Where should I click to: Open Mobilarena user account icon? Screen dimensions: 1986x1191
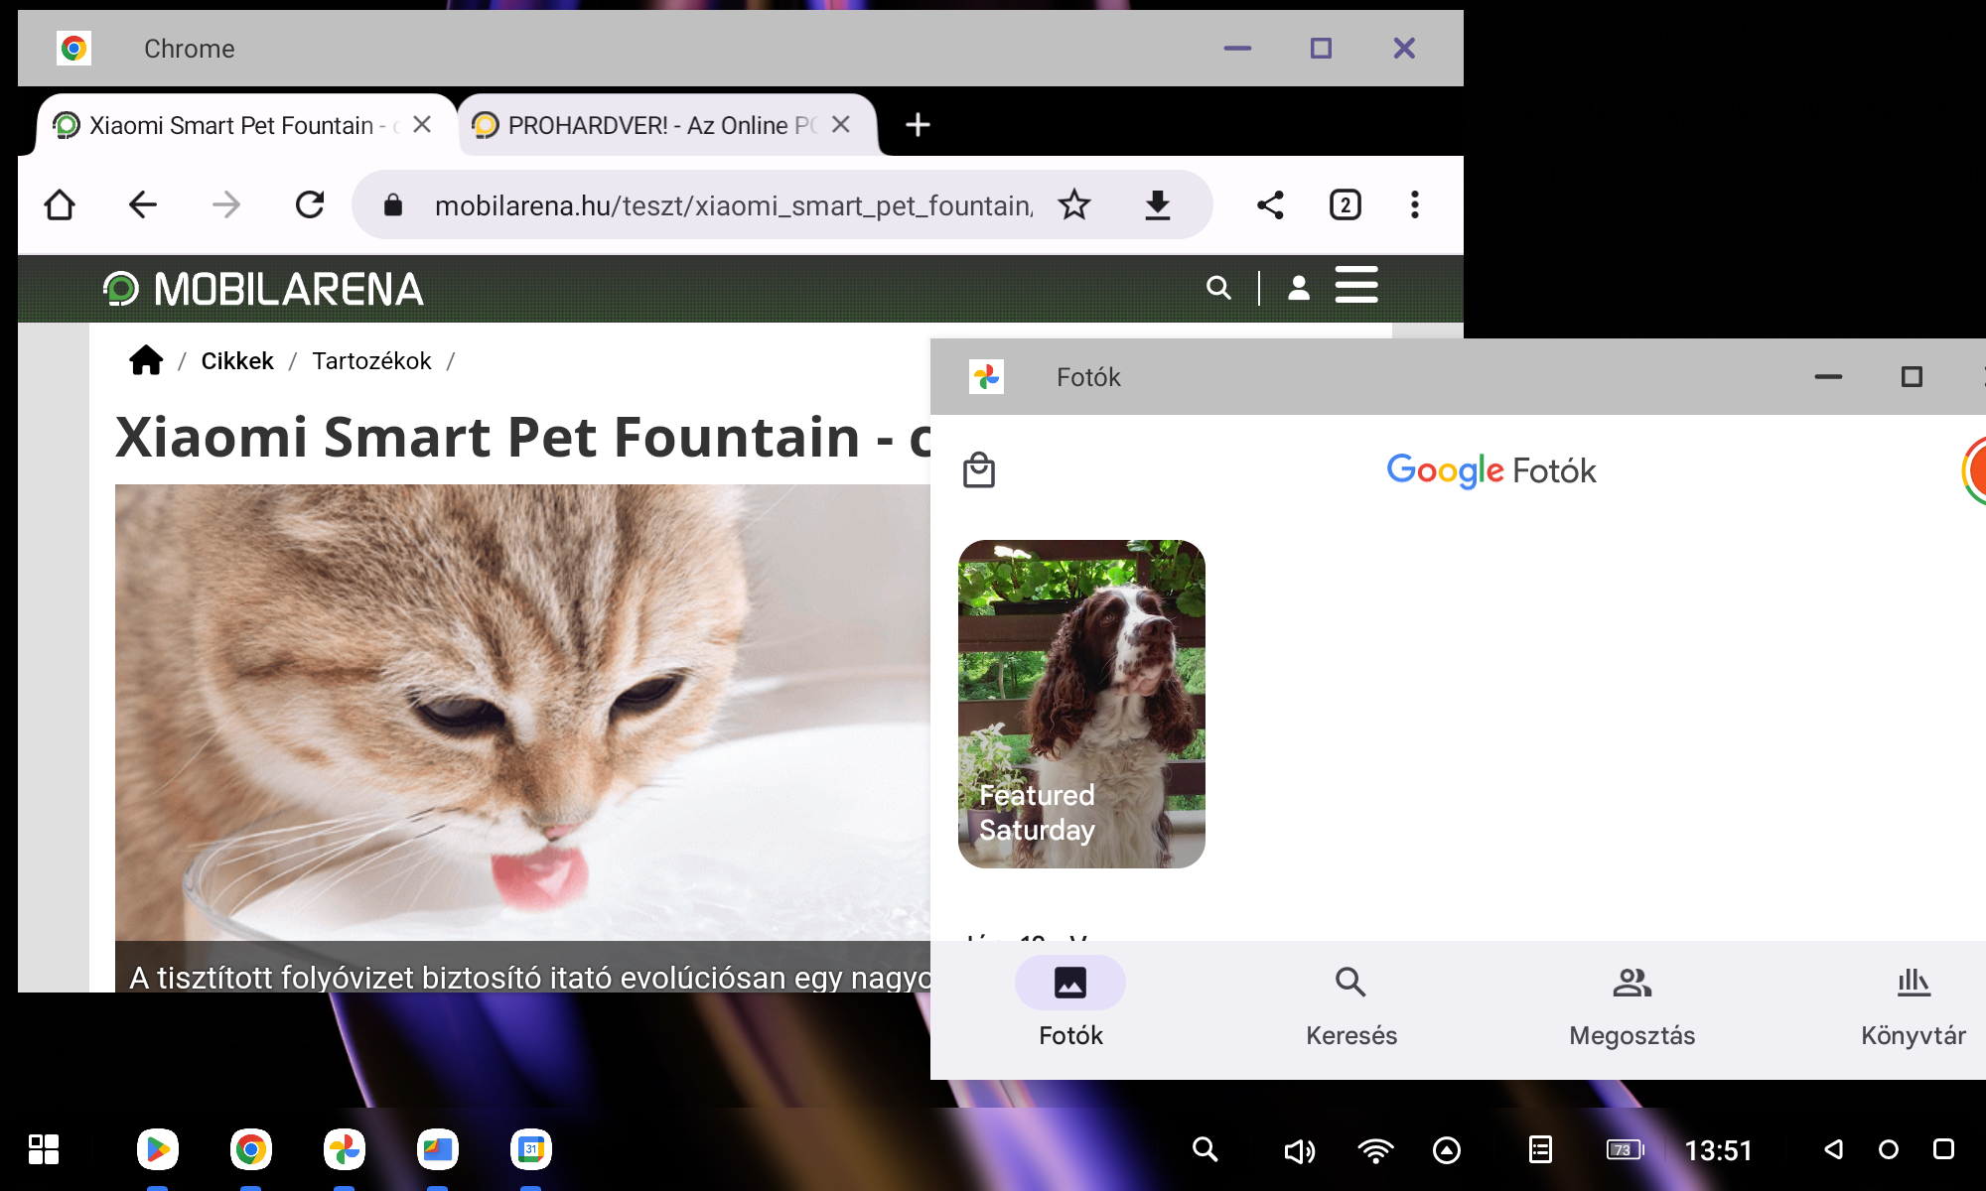point(1298,288)
